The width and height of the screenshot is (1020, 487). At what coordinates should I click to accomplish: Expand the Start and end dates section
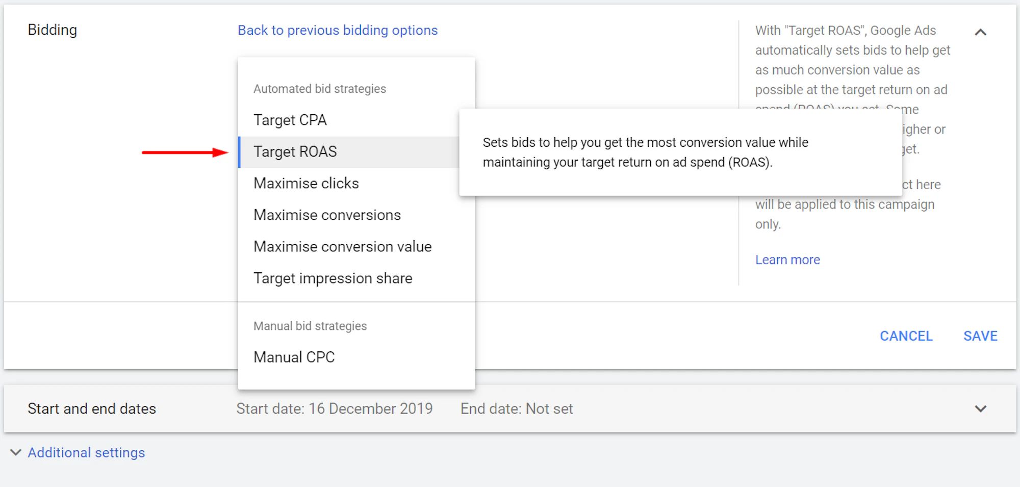click(x=980, y=408)
